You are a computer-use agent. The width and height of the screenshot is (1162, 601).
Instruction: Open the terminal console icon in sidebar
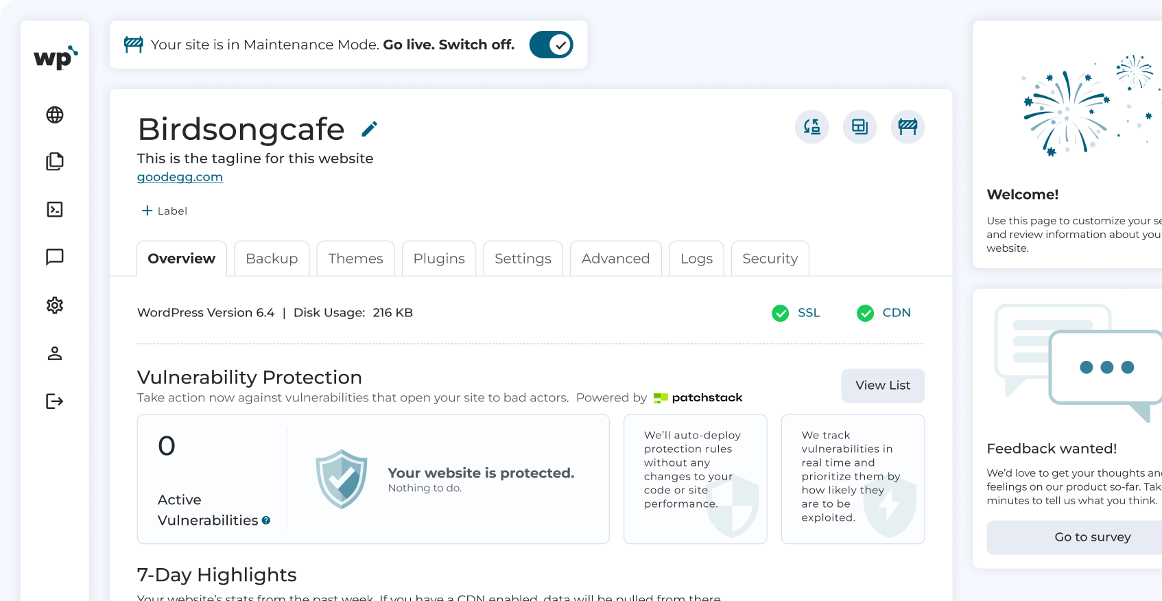point(55,209)
